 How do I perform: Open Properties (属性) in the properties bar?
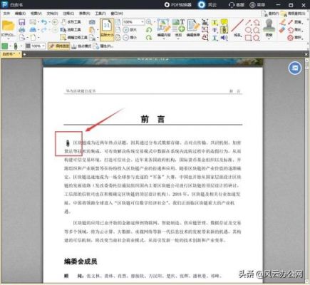click(103, 46)
